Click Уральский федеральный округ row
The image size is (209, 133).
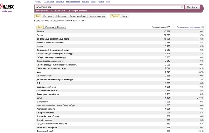pyautogui.click(x=120, y=68)
